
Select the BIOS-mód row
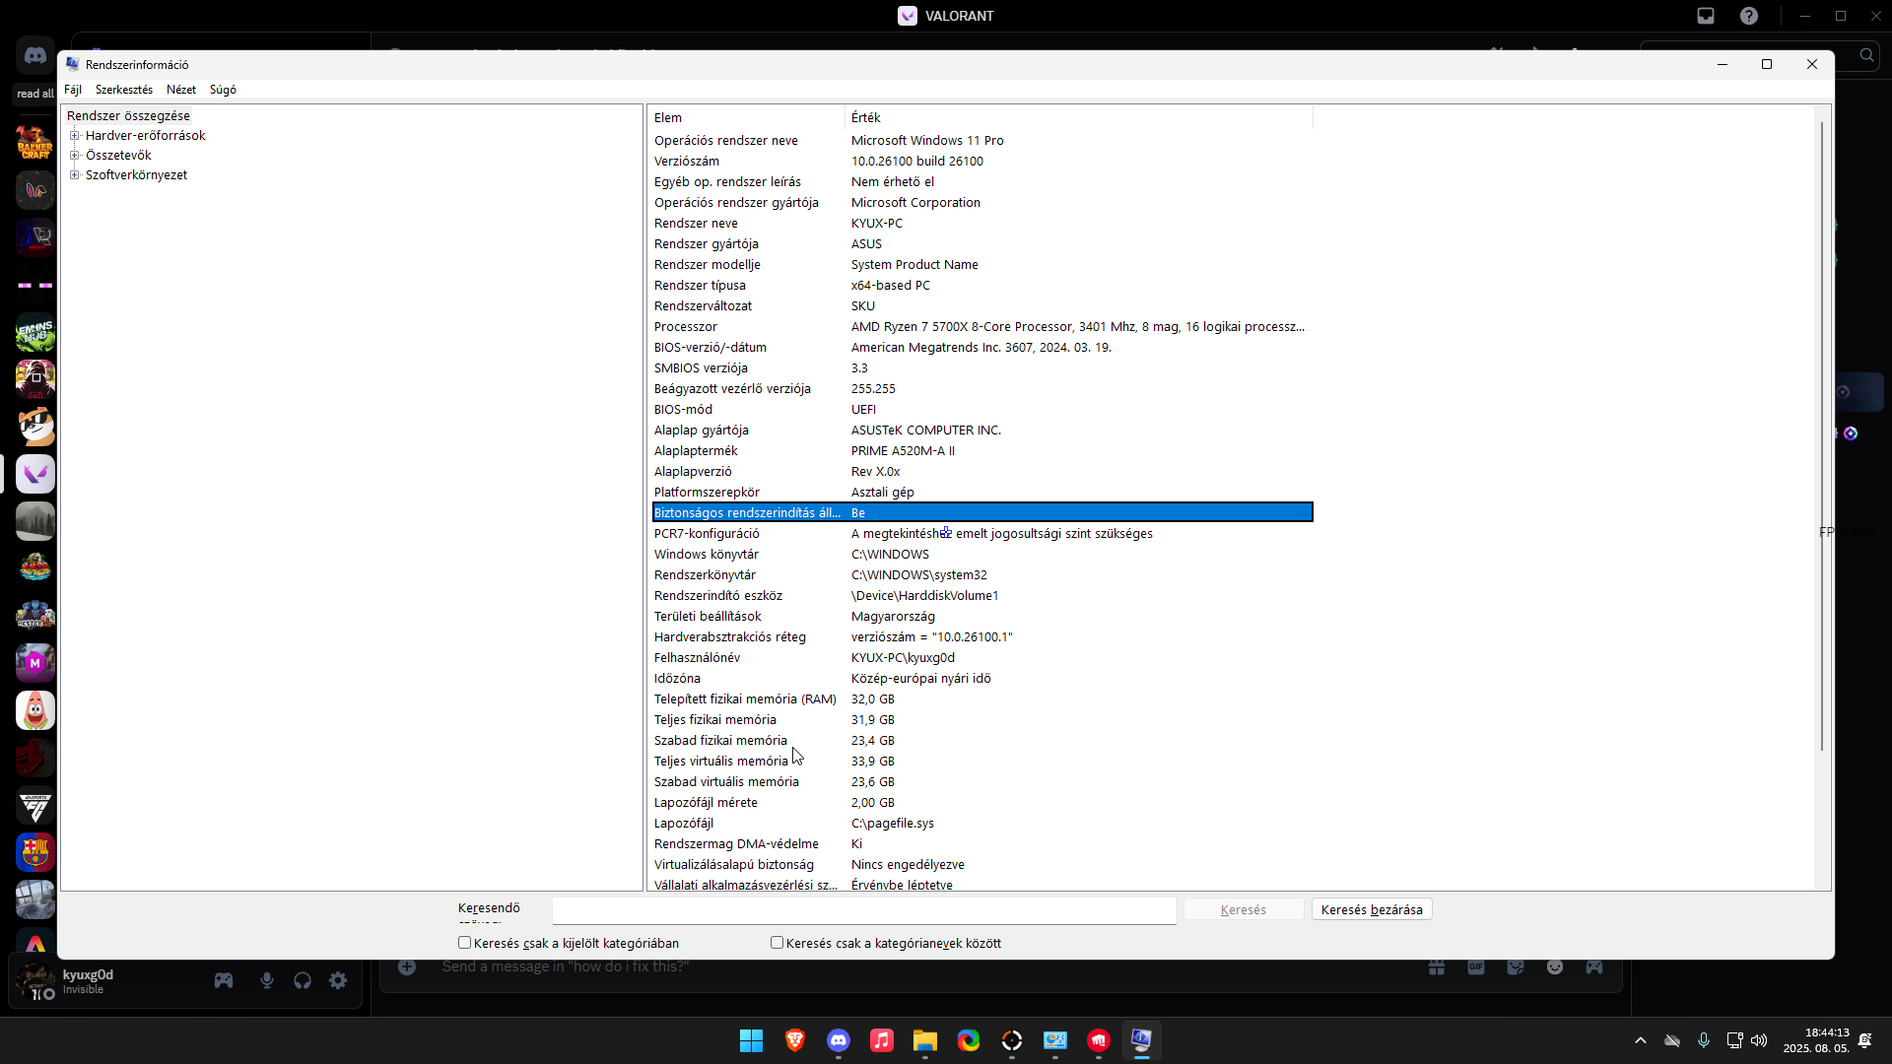[x=982, y=410]
